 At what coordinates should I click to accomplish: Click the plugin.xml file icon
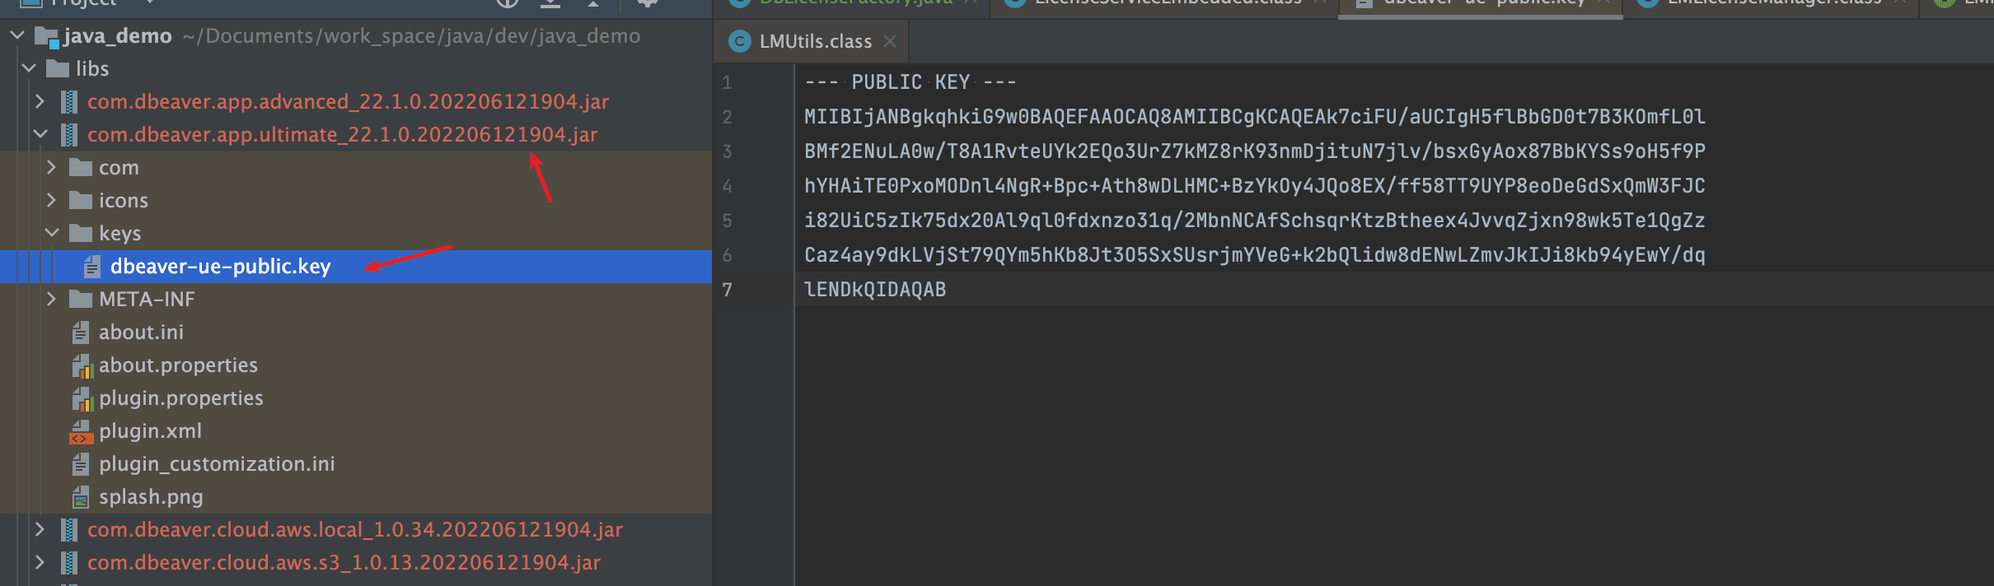pyautogui.click(x=81, y=431)
